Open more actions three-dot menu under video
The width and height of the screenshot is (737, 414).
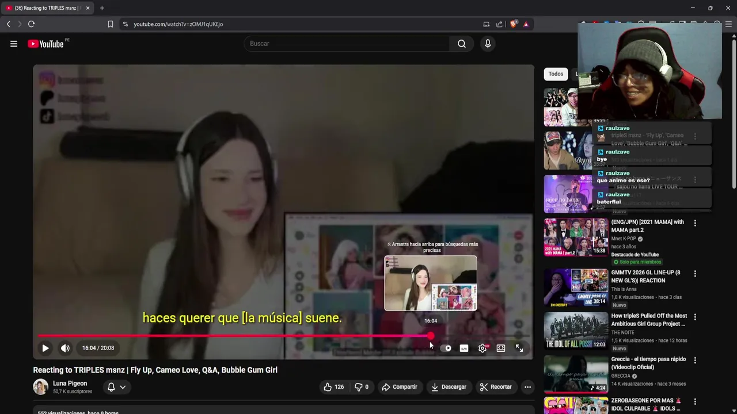pos(527,387)
